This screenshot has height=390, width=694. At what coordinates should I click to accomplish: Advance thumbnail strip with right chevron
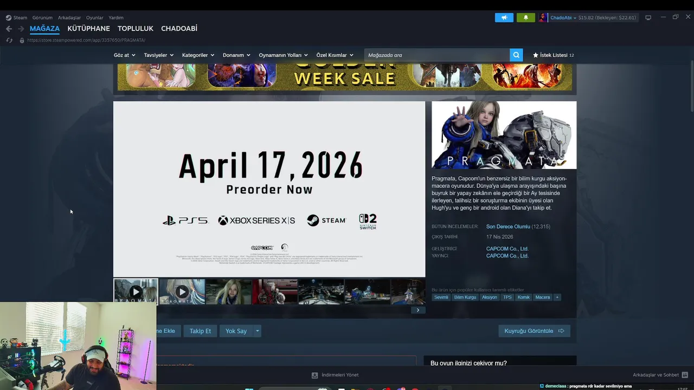click(x=417, y=310)
